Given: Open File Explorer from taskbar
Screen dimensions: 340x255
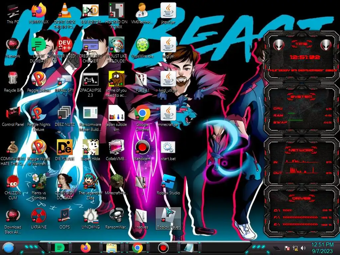Looking at the screenshot, I should point(112,248).
